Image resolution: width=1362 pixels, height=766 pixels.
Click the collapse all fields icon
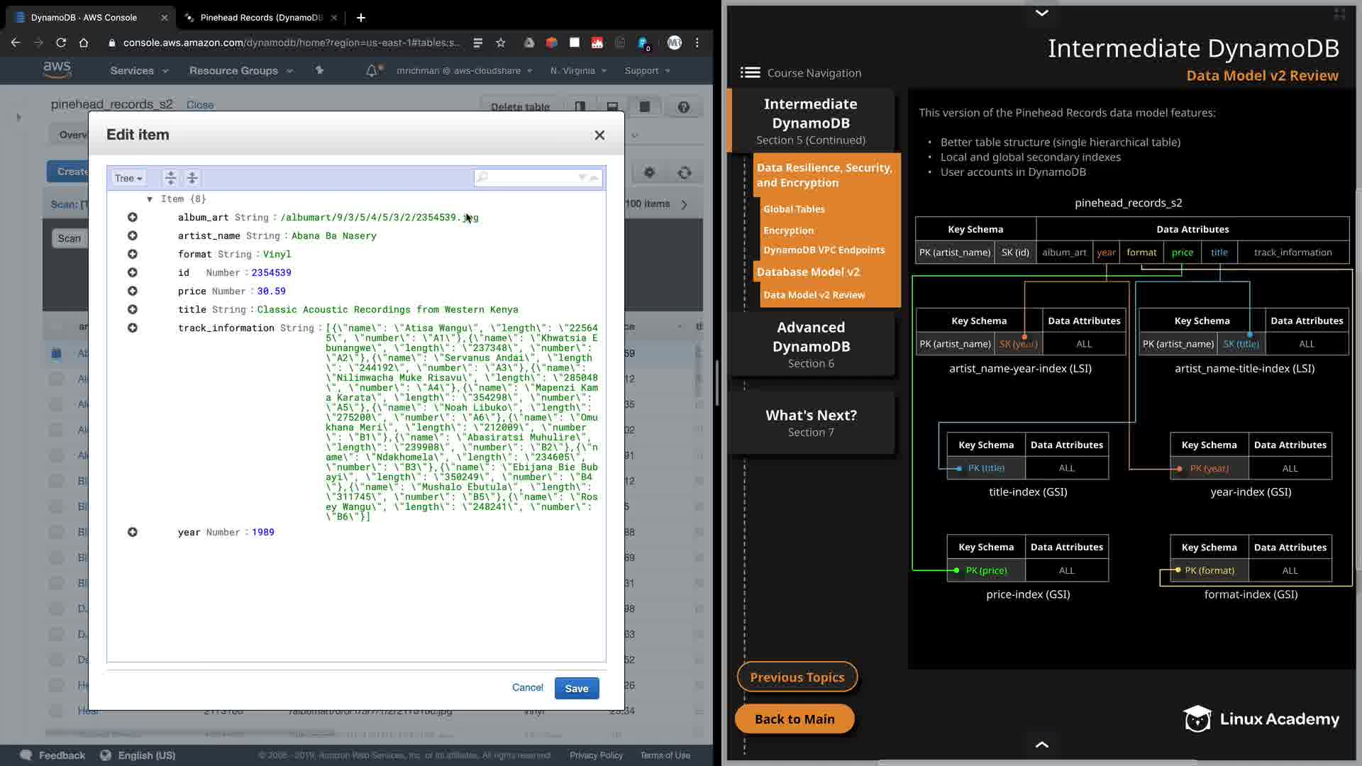coord(192,178)
